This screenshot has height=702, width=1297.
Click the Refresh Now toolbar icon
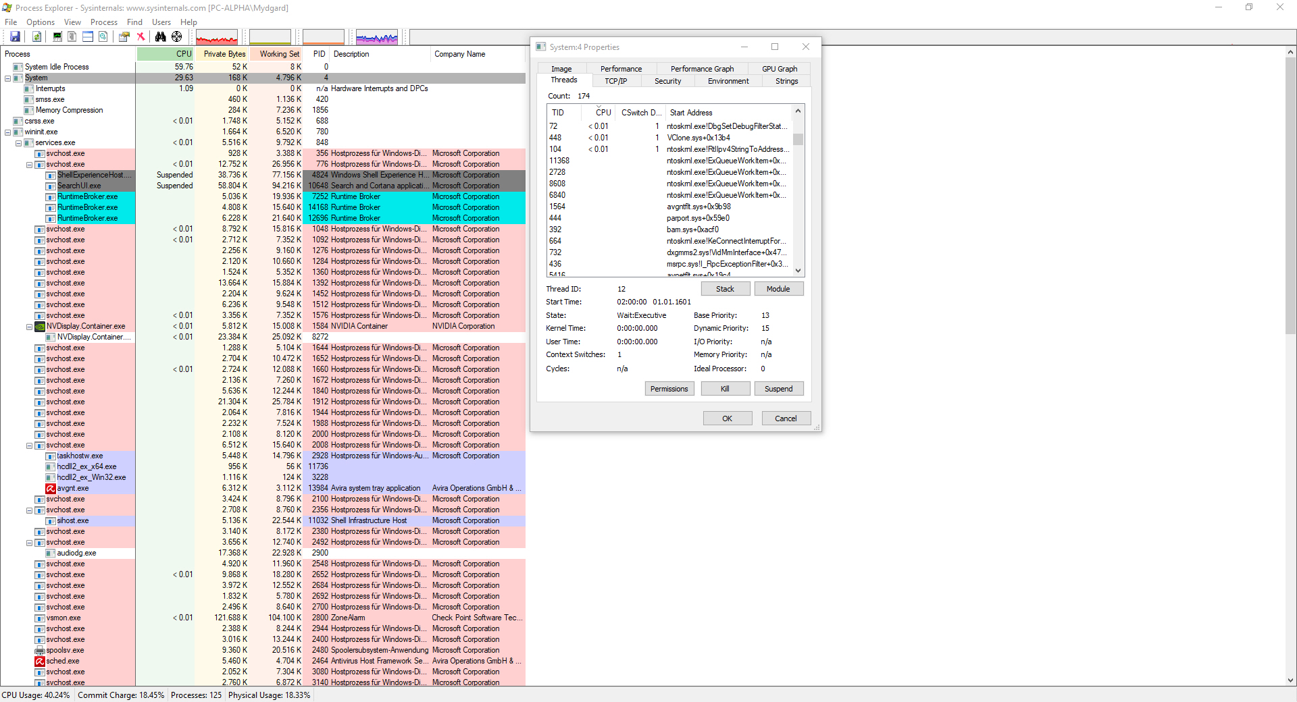pos(37,37)
